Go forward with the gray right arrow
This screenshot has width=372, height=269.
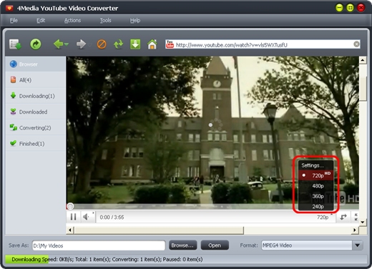tap(81, 44)
